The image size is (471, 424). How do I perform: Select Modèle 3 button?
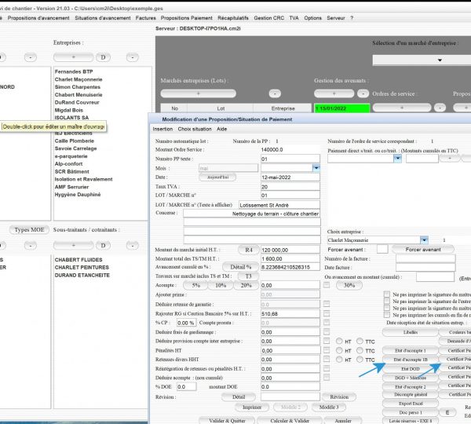[x=329, y=408]
